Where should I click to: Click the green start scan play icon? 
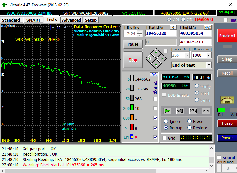tap(167, 111)
